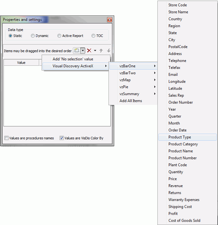Open the new item dropdown arrow
The width and height of the screenshot is (218, 225).
pos(83,51)
